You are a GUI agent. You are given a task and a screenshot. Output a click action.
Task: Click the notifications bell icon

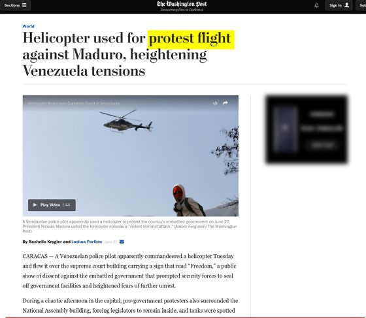(x=316, y=5)
